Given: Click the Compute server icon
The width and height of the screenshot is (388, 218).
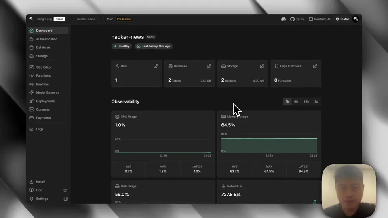Looking at the screenshot, I should tap(31, 109).
